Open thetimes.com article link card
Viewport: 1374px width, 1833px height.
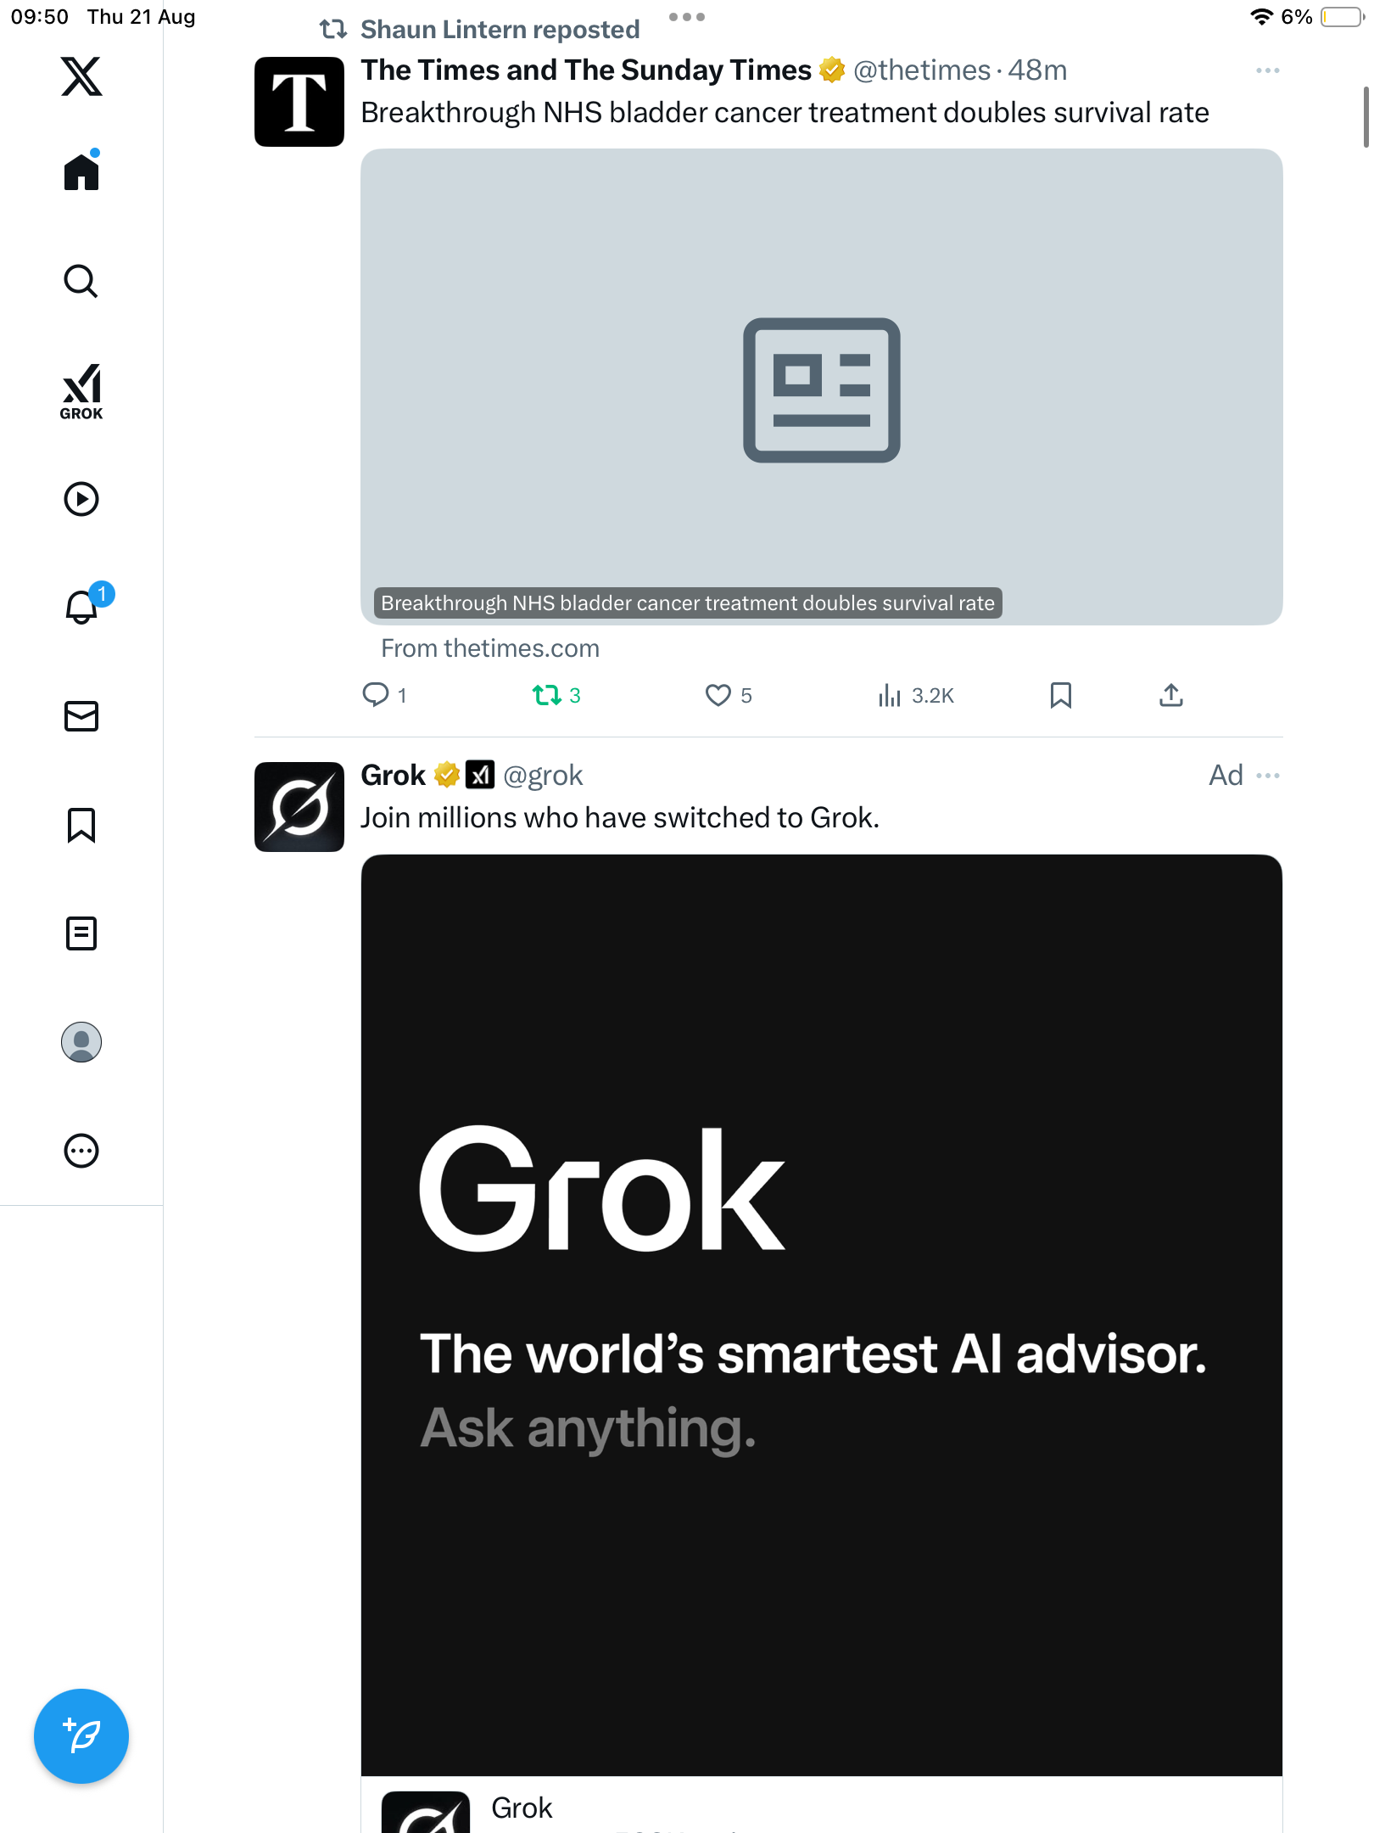[x=821, y=387]
